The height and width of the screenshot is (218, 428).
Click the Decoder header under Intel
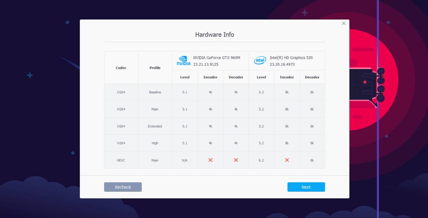[x=312, y=77]
